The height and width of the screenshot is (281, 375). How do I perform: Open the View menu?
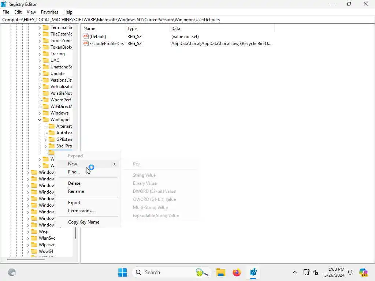[31, 12]
